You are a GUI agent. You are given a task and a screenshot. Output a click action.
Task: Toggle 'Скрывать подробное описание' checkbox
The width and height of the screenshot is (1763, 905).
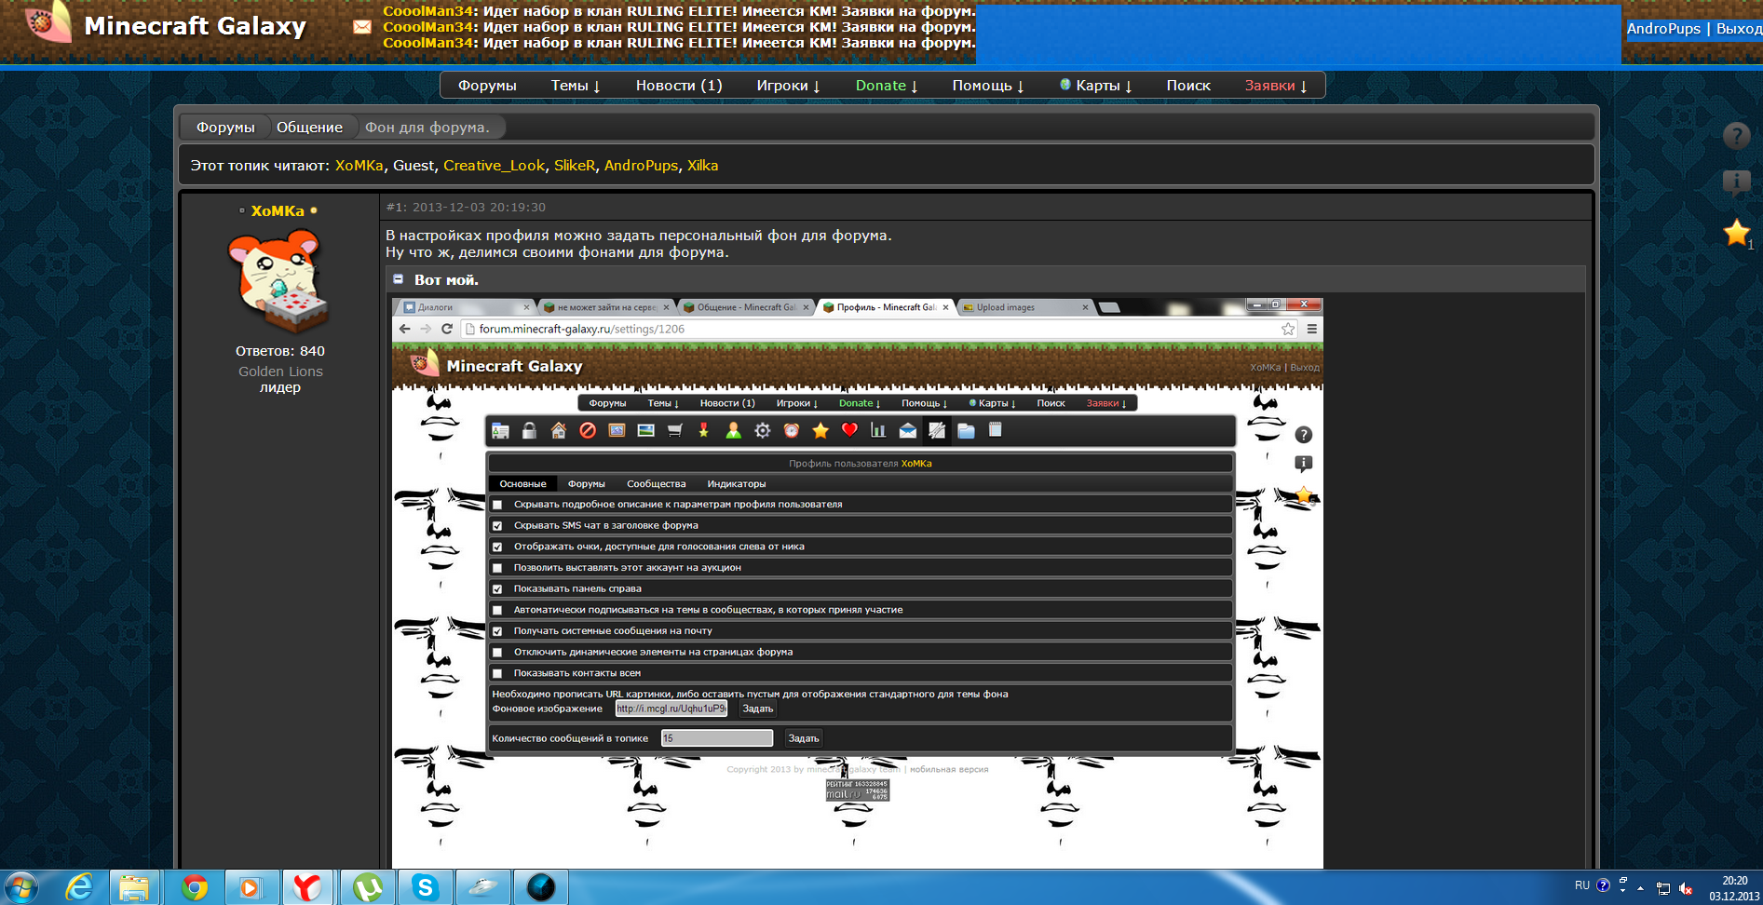(x=497, y=505)
